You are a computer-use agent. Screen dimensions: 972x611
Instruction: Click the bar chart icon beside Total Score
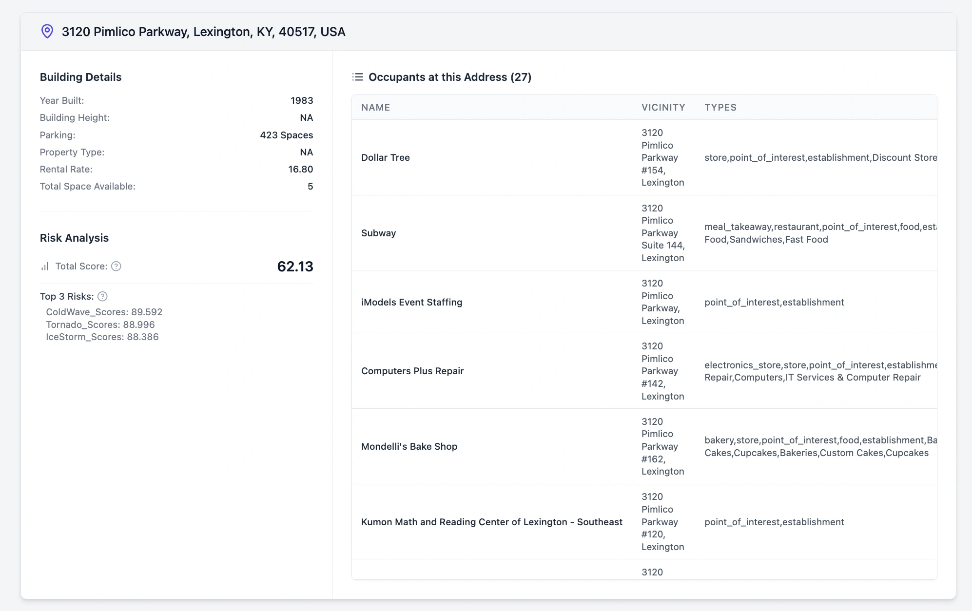click(45, 267)
